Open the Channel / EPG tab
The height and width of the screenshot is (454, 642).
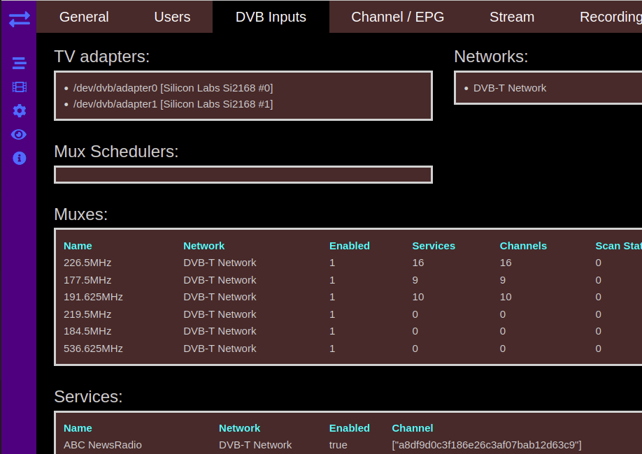[397, 17]
